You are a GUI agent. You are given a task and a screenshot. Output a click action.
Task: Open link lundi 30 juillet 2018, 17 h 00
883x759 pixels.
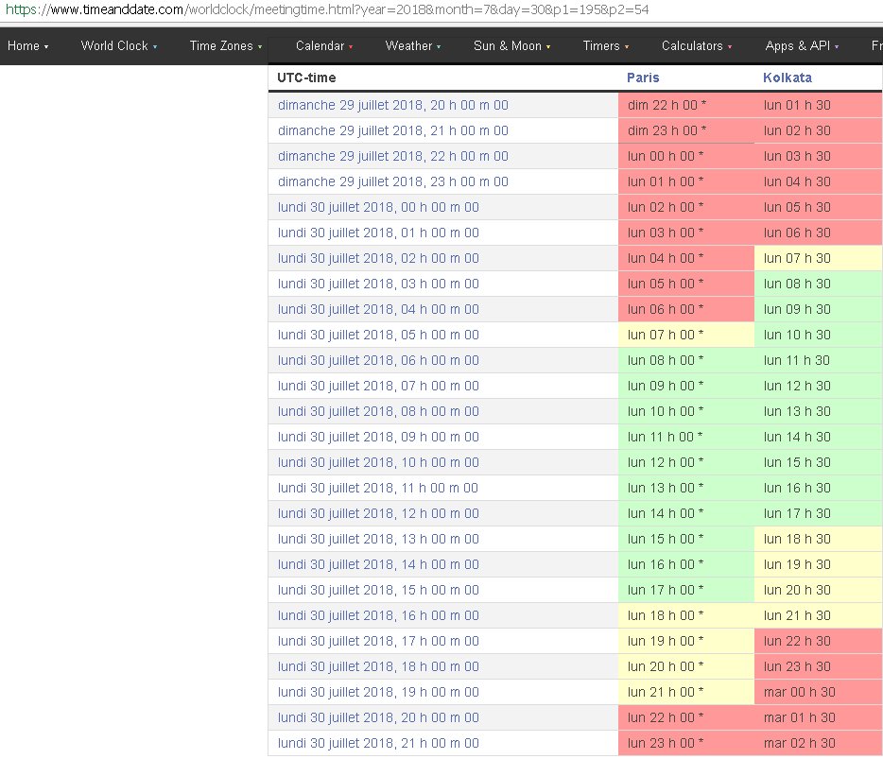coord(378,641)
